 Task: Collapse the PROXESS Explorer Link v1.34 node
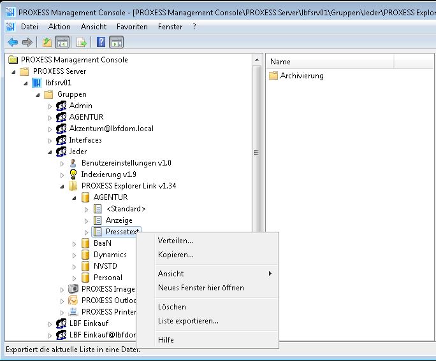pyautogui.click(x=62, y=187)
